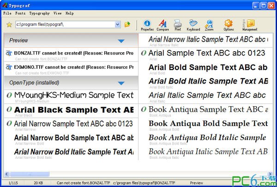Select Arial Black Sample Text row
Screen dimensions: 277x187
(71, 111)
